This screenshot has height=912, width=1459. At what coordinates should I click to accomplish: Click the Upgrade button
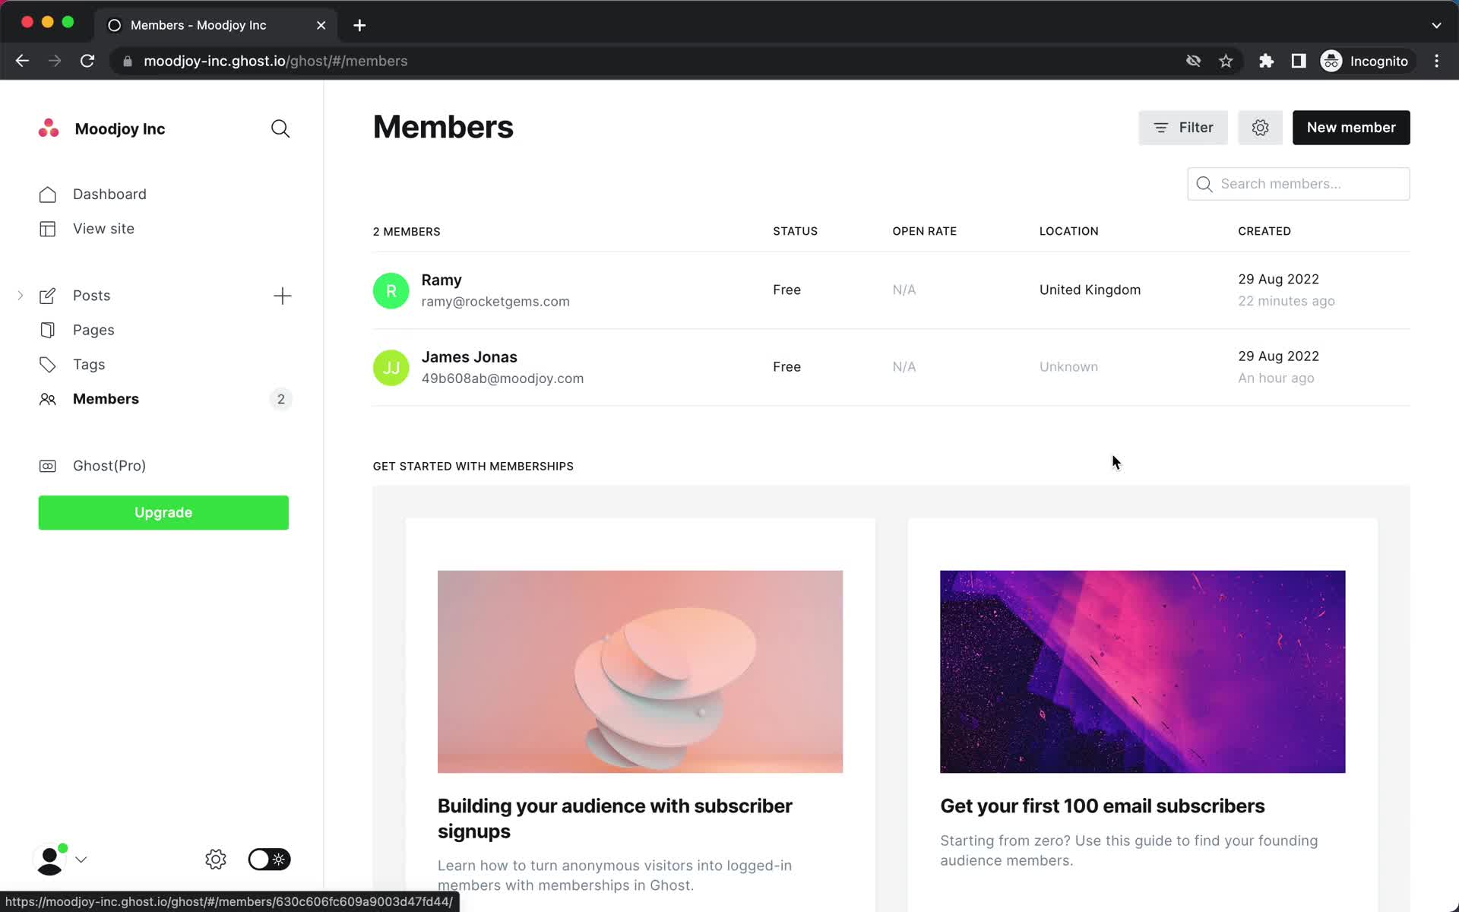[x=164, y=511]
